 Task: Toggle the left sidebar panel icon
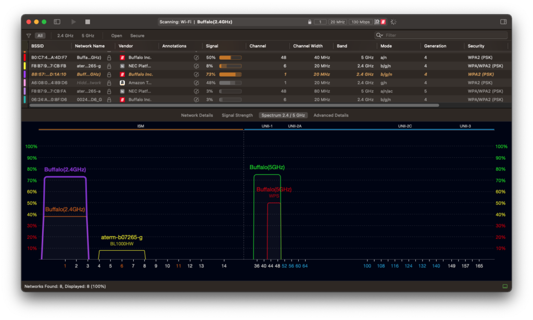(57, 22)
